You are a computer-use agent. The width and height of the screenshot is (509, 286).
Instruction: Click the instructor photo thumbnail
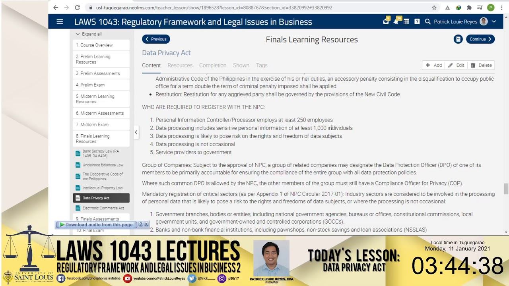(271, 258)
